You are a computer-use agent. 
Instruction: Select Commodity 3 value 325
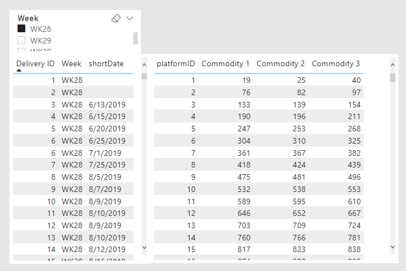354,141
